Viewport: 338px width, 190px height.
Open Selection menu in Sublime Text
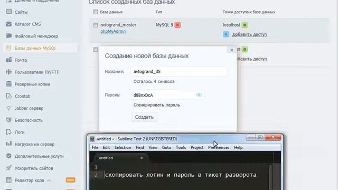pos(123,148)
